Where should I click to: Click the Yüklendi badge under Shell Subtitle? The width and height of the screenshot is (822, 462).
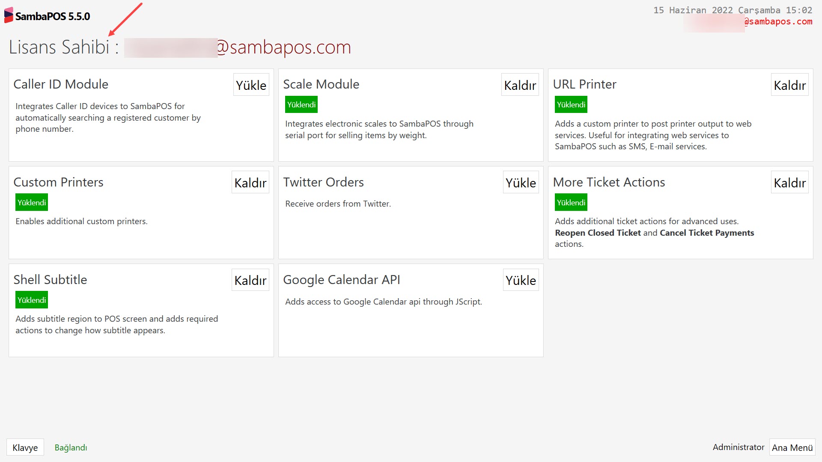pyautogui.click(x=31, y=299)
